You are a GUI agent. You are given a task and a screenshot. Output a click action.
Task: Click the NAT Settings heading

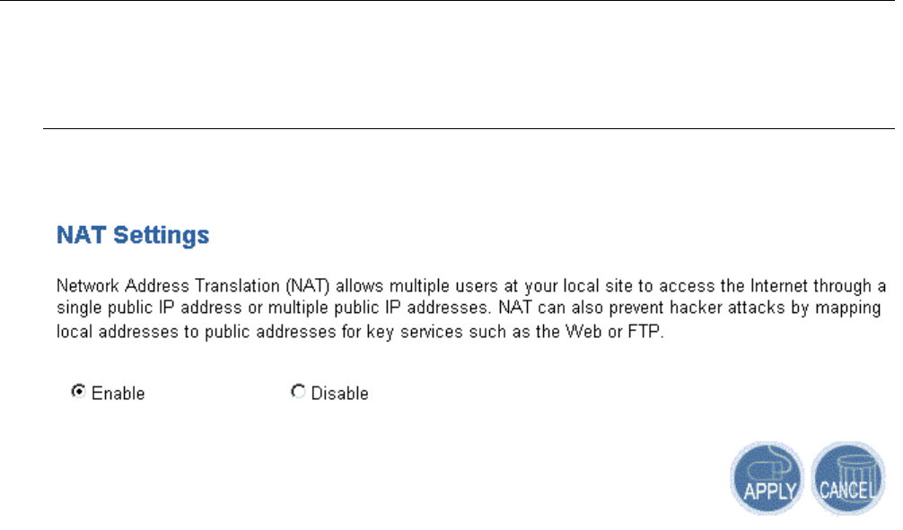point(133,236)
